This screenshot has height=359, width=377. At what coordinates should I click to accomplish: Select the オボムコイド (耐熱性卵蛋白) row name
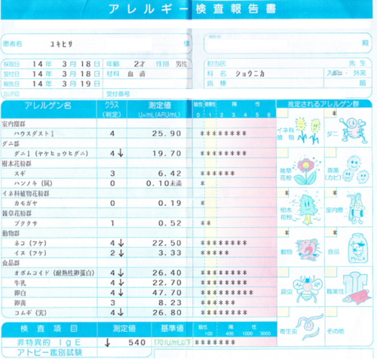pos(54,273)
